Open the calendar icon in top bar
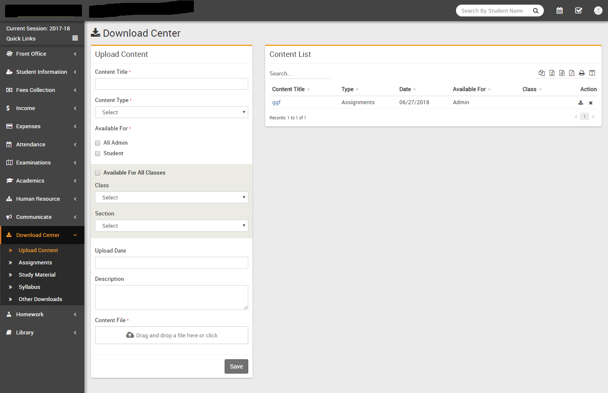The image size is (608, 393). (x=559, y=11)
